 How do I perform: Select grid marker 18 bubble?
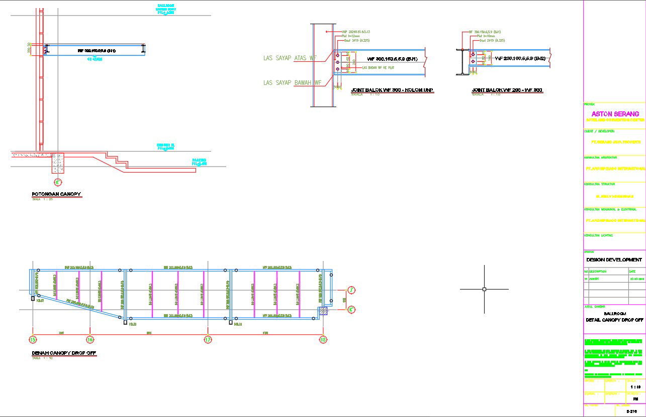click(323, 340)
